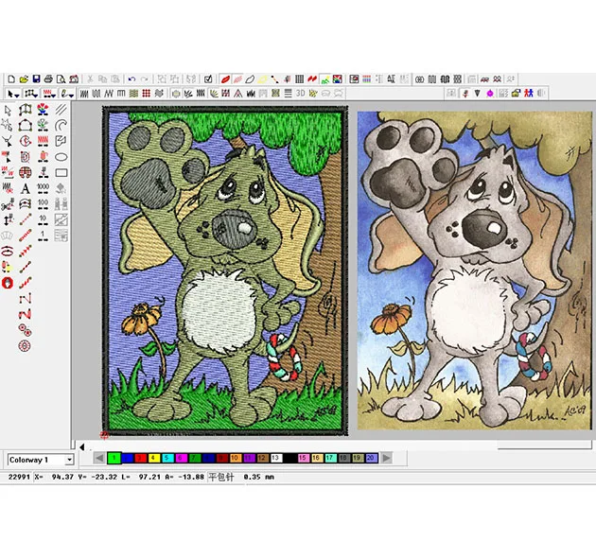Select the Lettering 'A' text tool

pyautogui.click(x=25, y=188)
